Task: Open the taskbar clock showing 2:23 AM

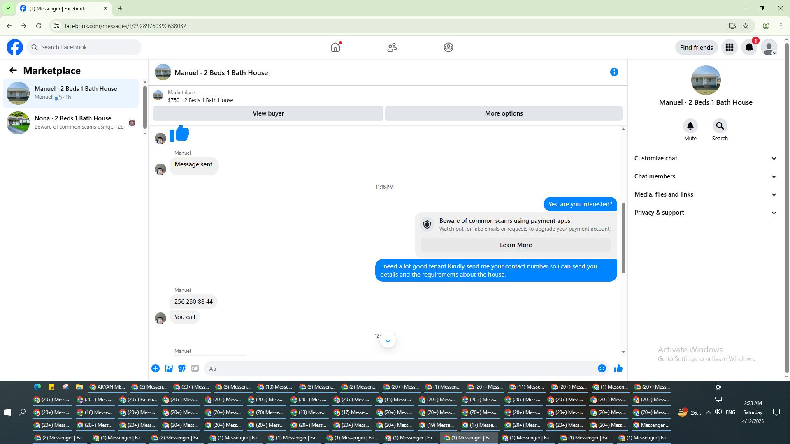Action: [x=753, y=412]
